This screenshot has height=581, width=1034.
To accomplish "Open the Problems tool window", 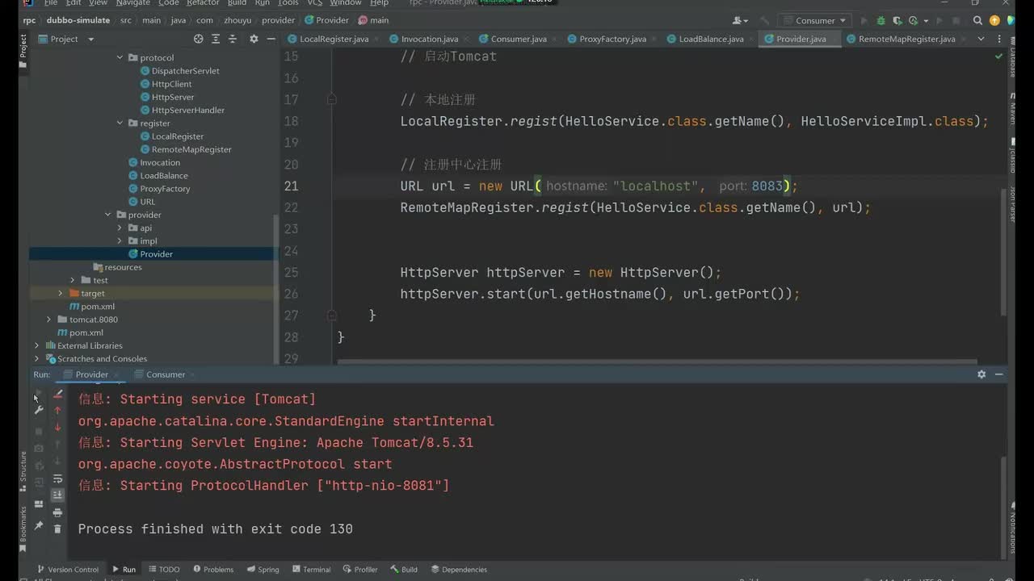I will coord(212,570).
